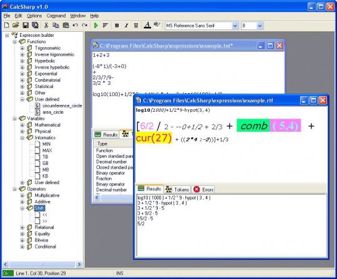
Task: Undo last action in toolbar
Action: [76, 26]
